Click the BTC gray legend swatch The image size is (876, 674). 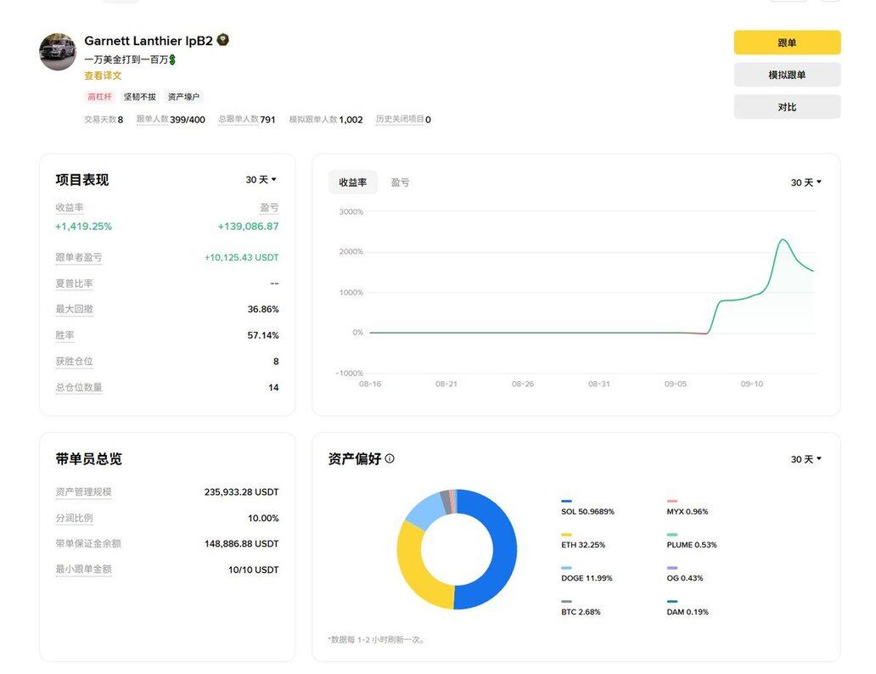[566, 601]
